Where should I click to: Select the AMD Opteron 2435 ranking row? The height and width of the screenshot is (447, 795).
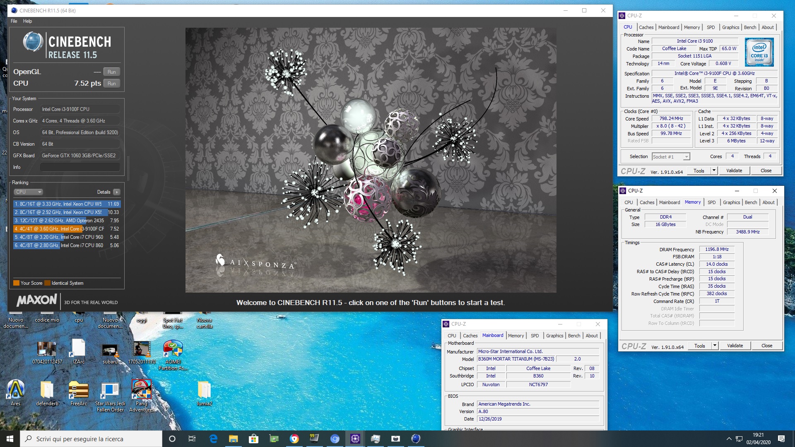tap(67, 221)
